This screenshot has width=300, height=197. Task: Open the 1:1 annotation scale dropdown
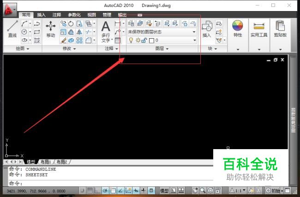click(238, 191)
